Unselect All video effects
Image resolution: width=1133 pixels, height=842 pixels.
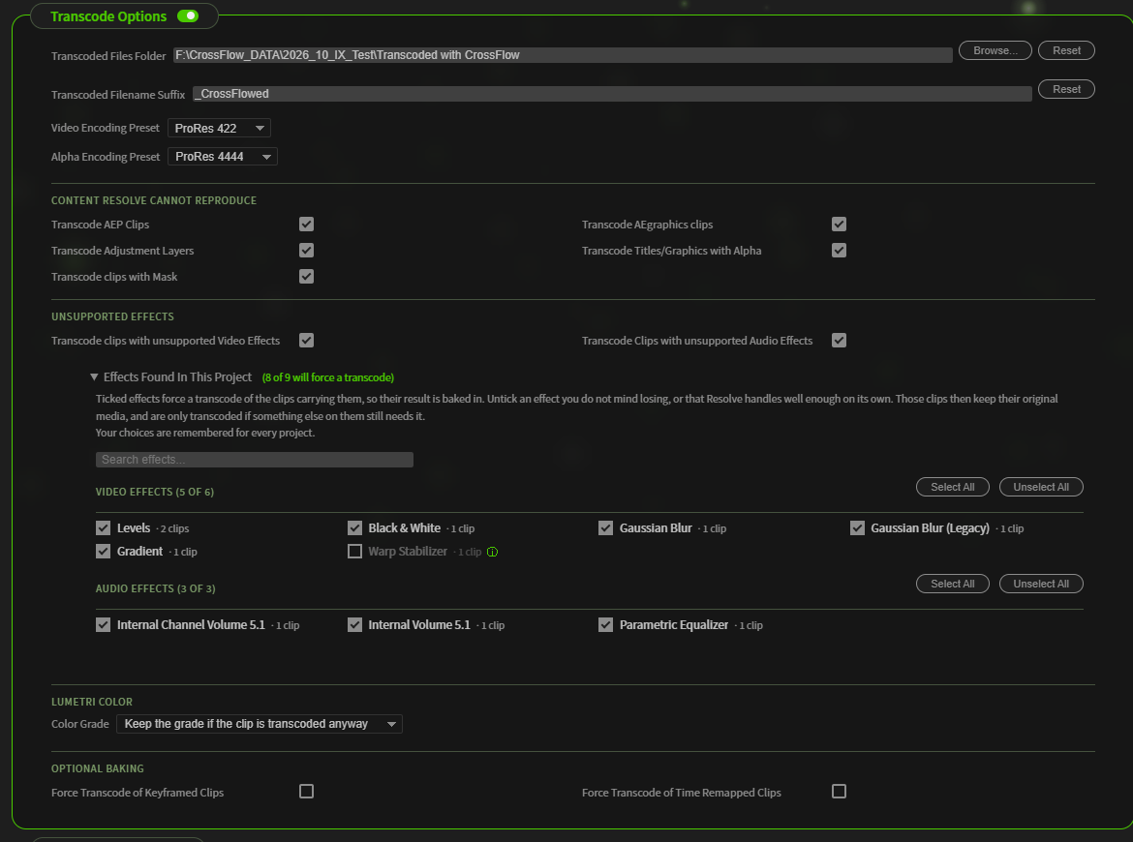click(1041, 487)
